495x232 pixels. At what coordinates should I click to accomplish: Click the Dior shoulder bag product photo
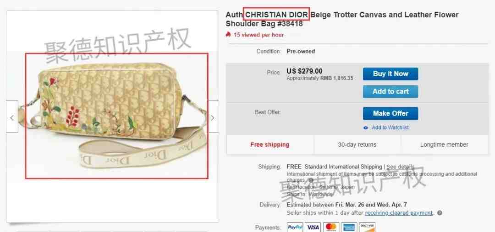pos(116,116)
